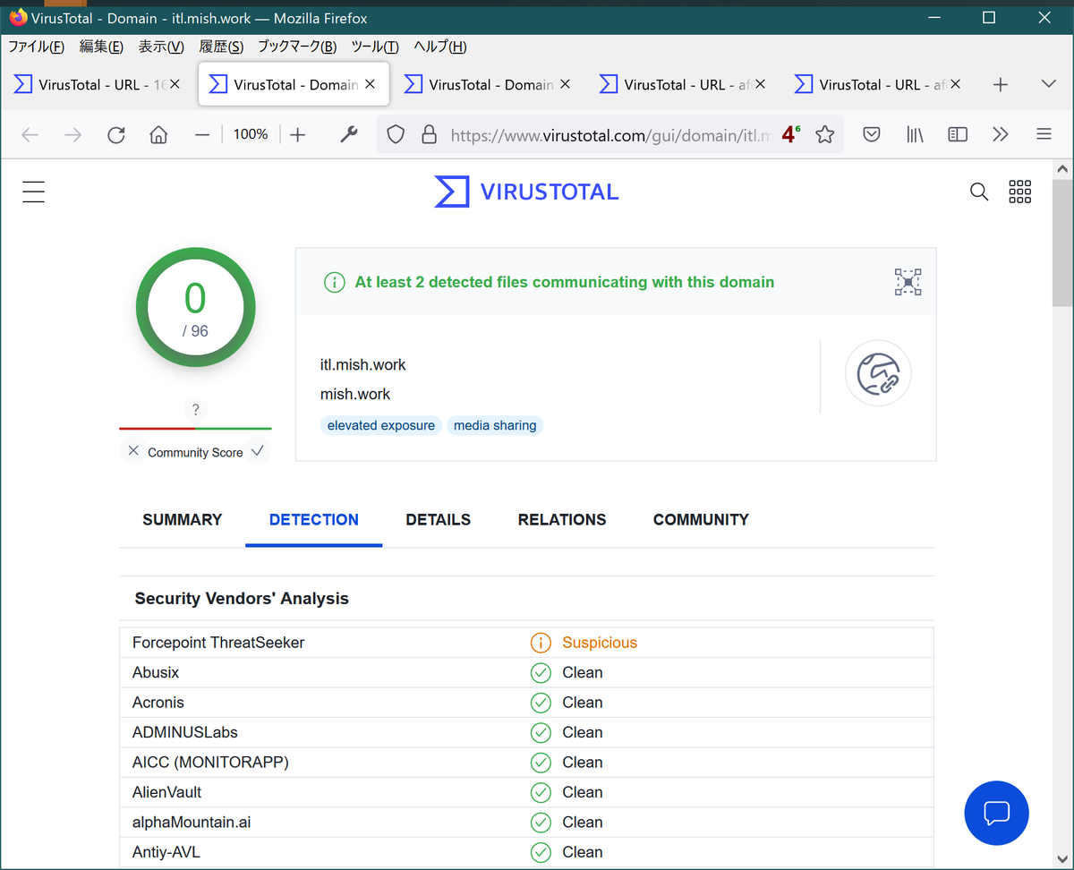Click the URL address bar field
The image size is (1074, 870).
pos(610,134)
